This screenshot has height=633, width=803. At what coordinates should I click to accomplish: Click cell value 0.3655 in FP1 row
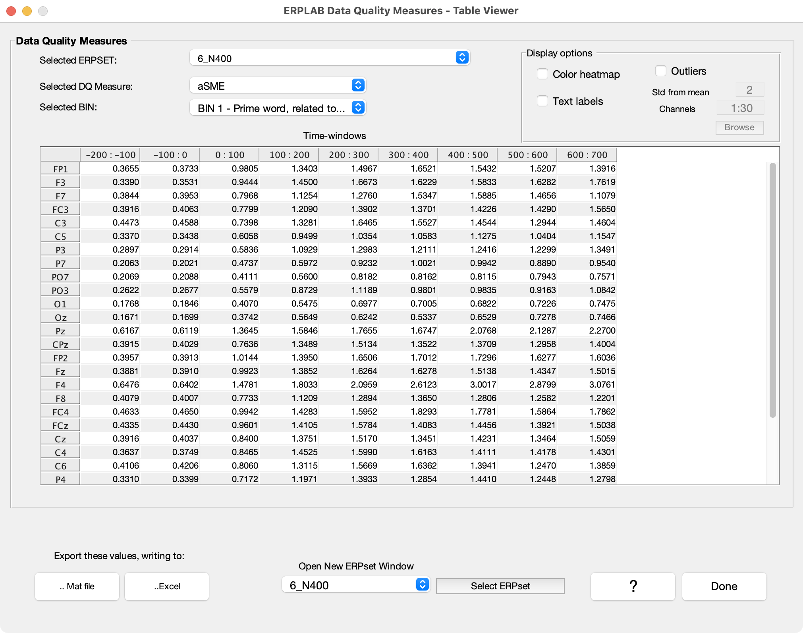110,168
